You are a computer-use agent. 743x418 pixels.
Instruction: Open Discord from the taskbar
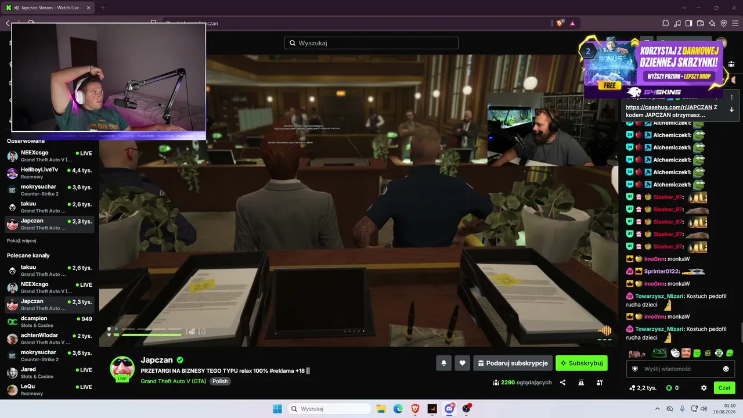449,409
